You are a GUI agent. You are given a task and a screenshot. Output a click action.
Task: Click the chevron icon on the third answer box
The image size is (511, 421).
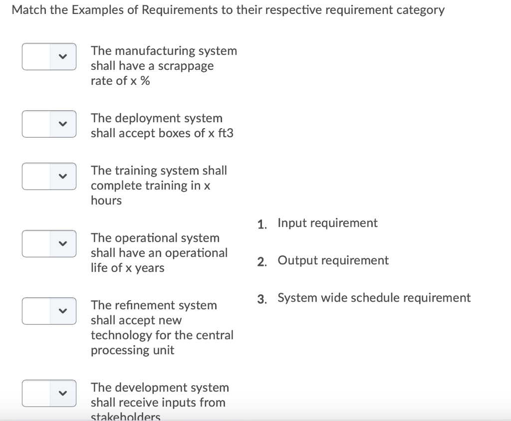pos(62,176)
